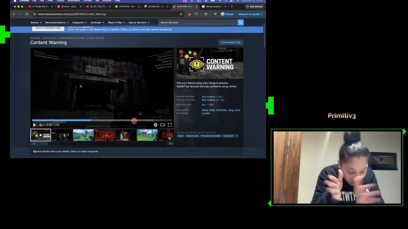408x229 pixels.
Task: Expand the Categories dropdown
Action: click(x=79, y=22)
